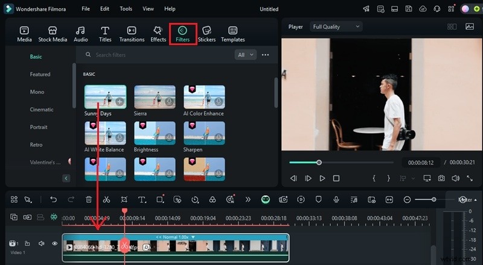Viewport: 483px width, 265px height.
Task: Select the Sunny Days filter thumbnail
Action: [x=105, y=96]
